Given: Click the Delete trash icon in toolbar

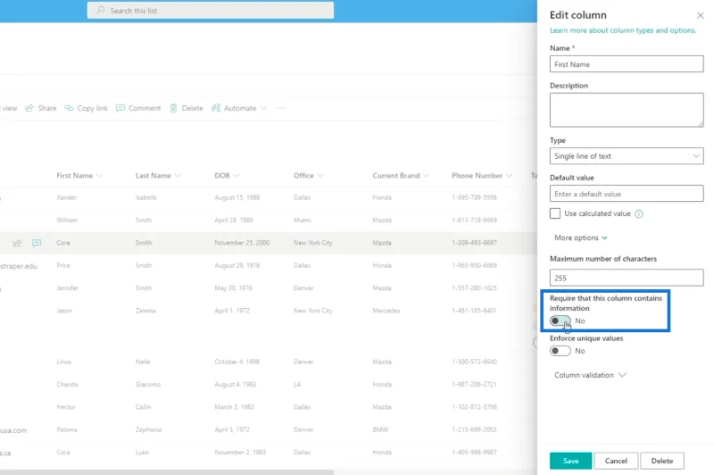Looking at the screenshot, I should click(173, 108).
